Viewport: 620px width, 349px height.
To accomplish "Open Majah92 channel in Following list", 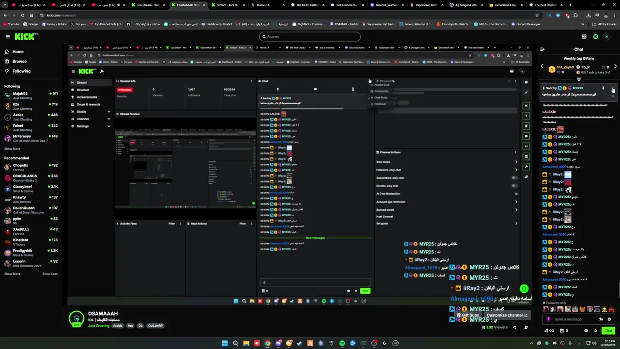I will [31, 95].
